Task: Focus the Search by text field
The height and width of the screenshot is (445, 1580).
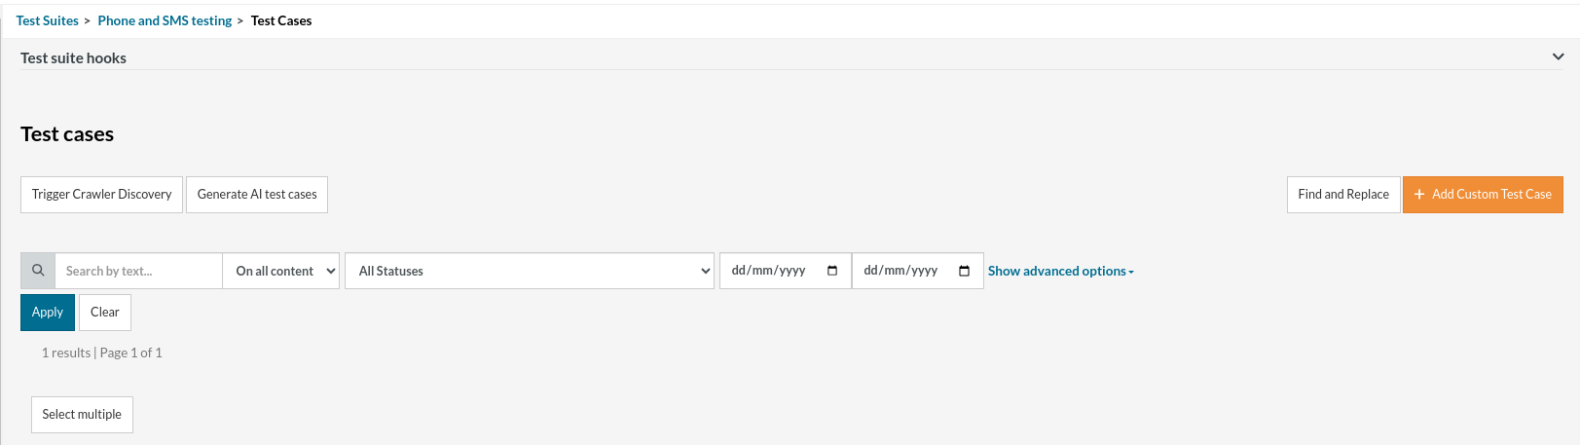Action: pyautogui.click(x=138, y=271)
